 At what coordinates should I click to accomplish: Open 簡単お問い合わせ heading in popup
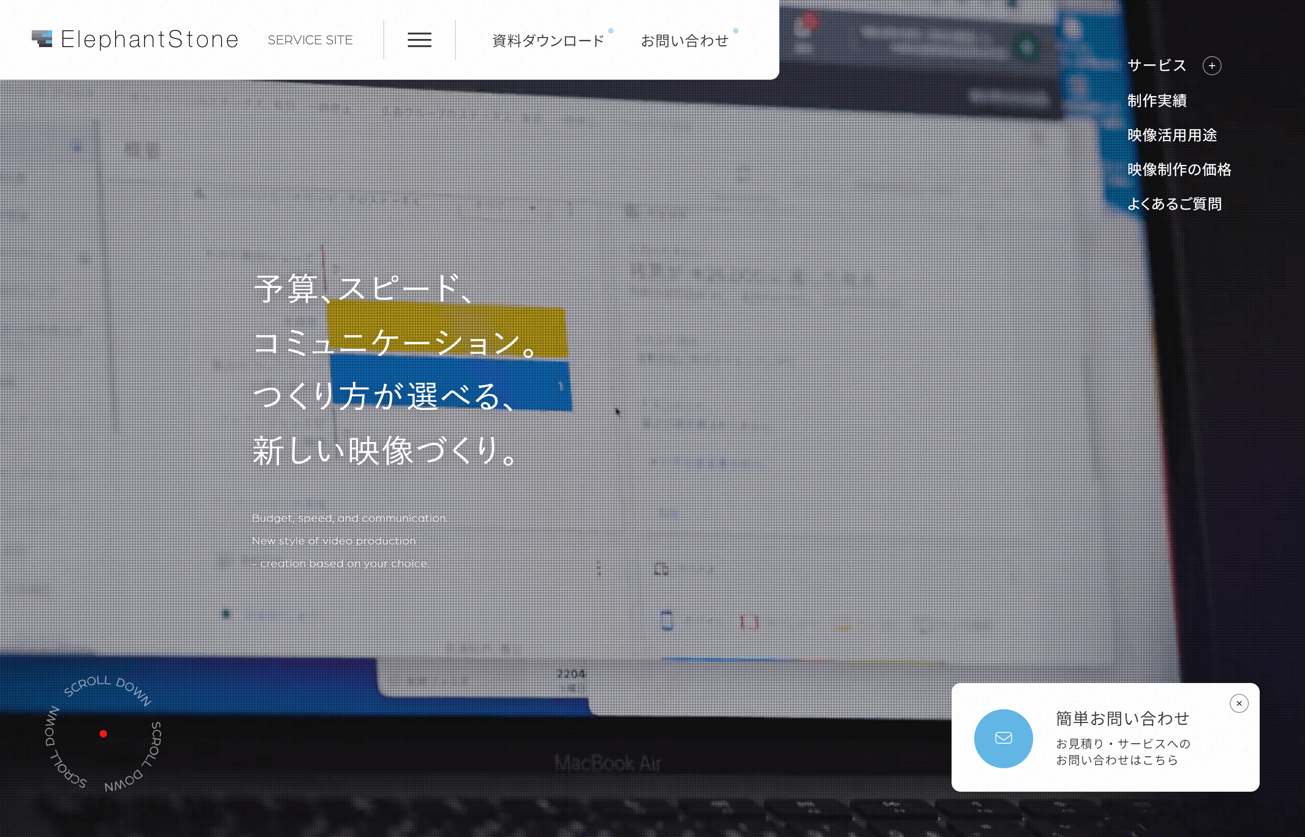point(1122,718)
